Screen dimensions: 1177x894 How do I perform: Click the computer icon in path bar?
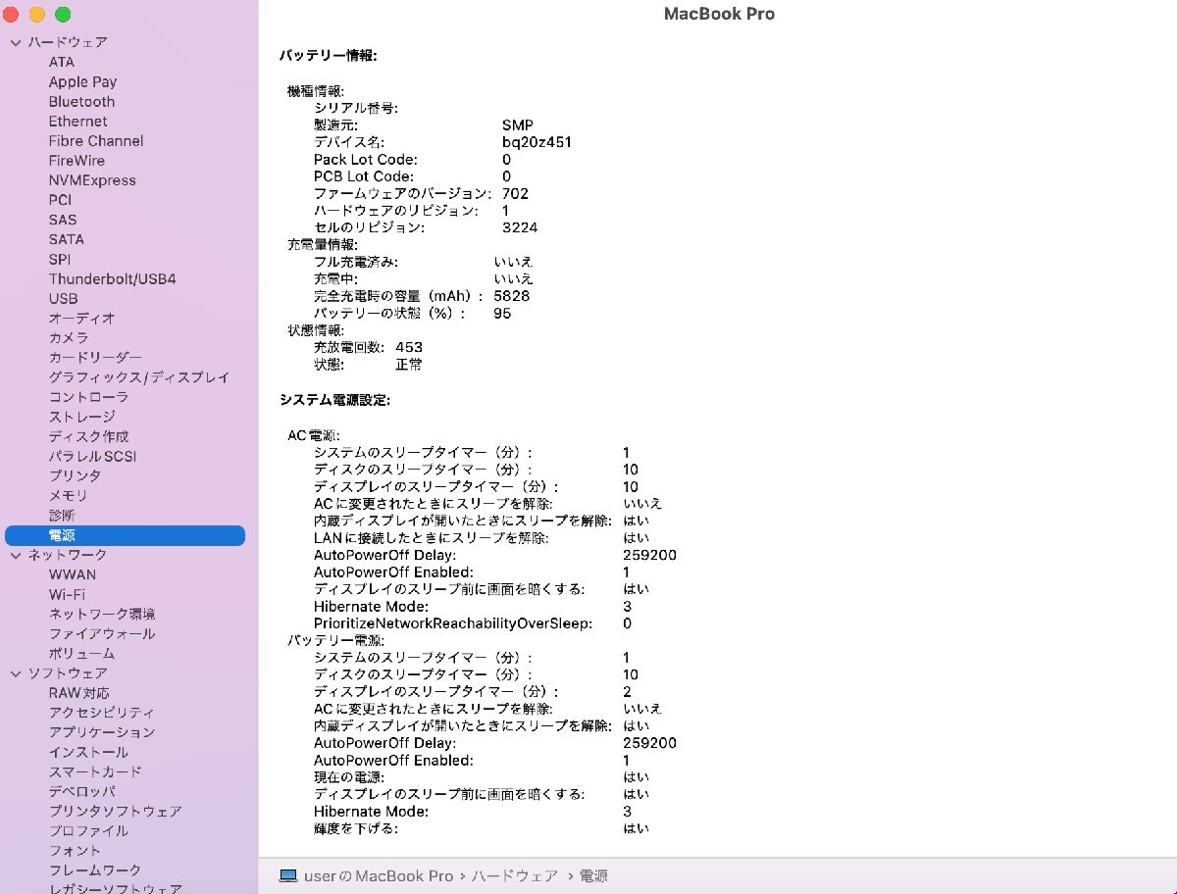288,875
